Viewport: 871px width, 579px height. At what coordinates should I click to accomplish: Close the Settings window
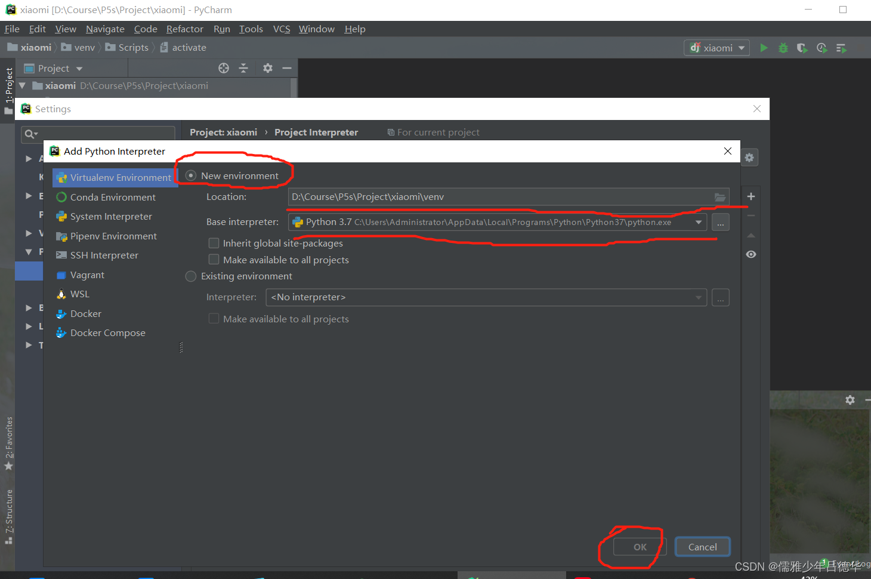(757, 109)
